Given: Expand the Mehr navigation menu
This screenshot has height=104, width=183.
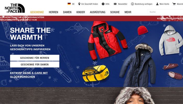Looking at the screenshot, I should 128,12.
